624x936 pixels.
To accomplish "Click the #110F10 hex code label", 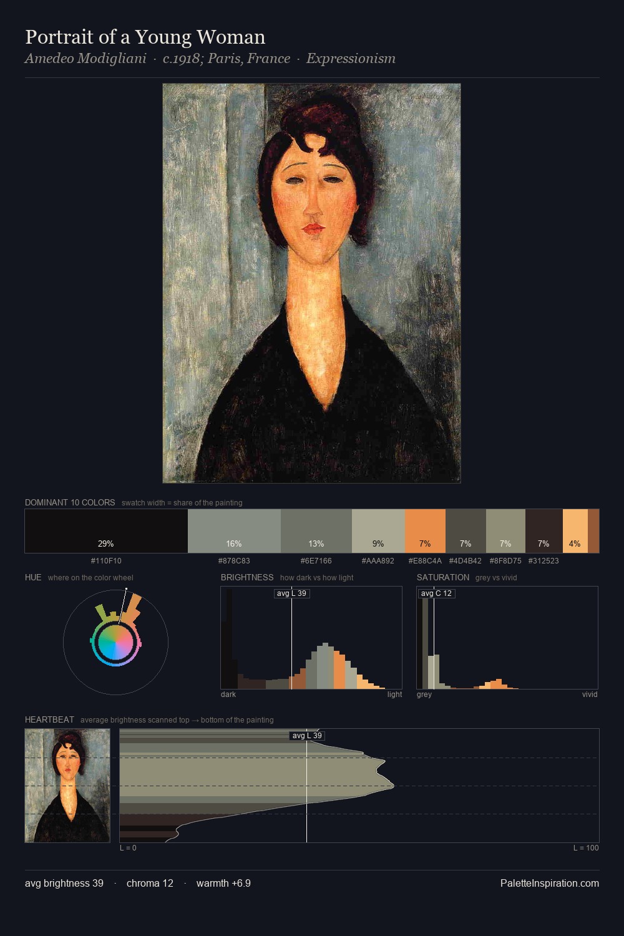I will pyautogui.click(x=106, y=561).
